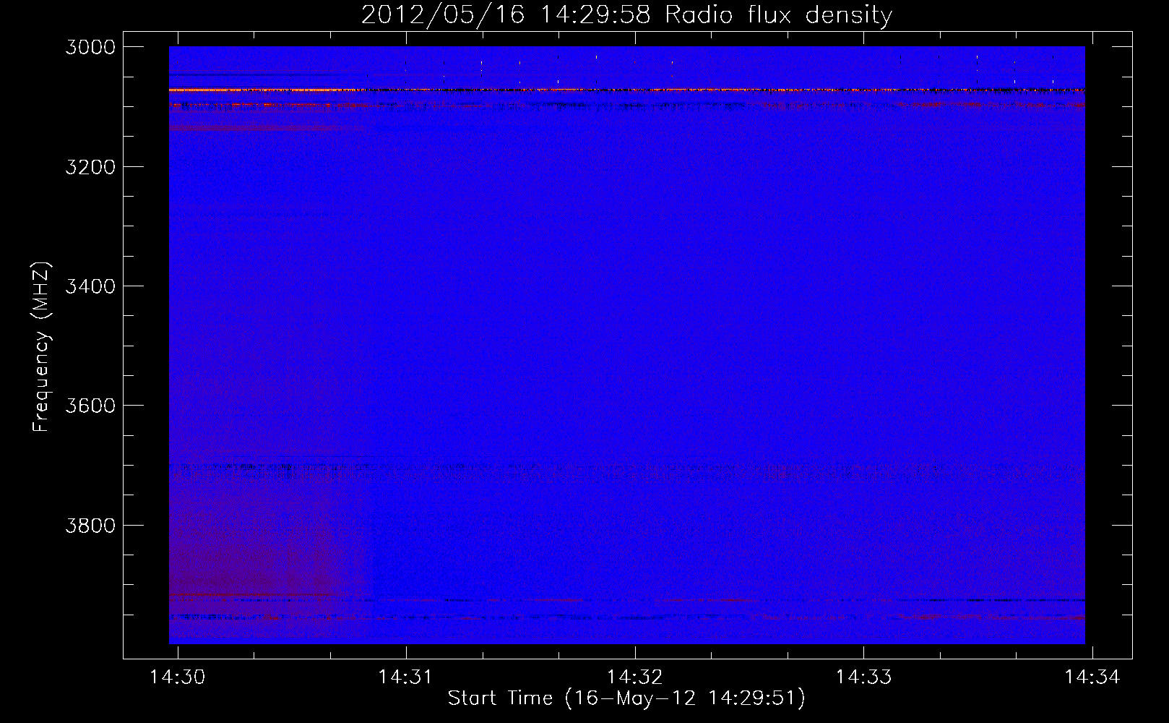Click the 14:30 time tick label
1169x723 pixels.
click(177, 677)
